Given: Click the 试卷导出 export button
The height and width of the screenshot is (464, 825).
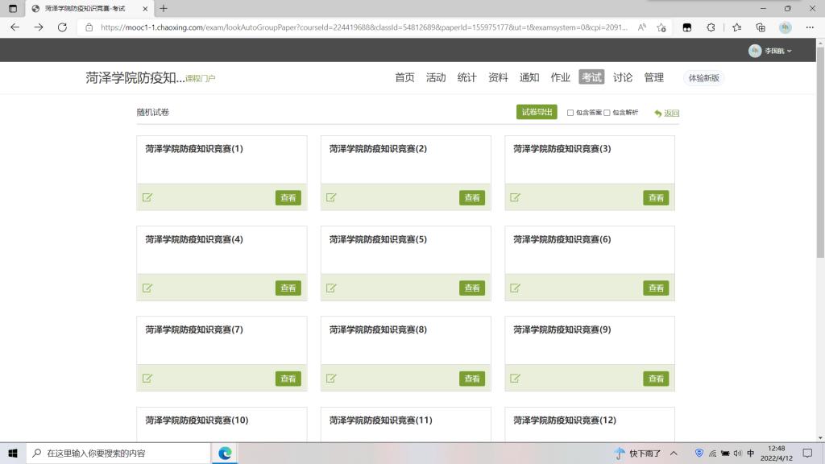Looking at the screenshot, I should click(x=537, y=112).
